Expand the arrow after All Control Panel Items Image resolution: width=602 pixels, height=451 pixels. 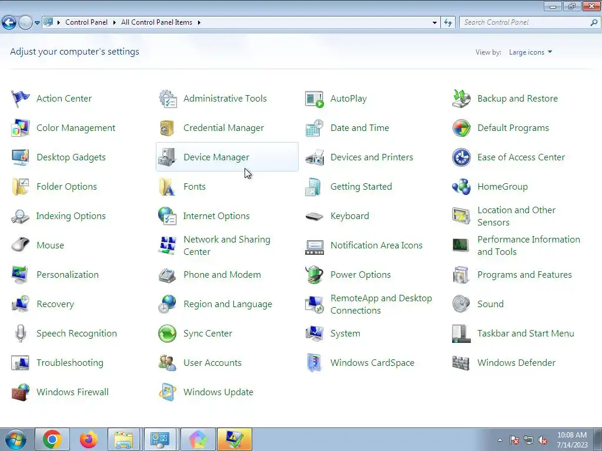pyautogui.click(x=199, y=22)
